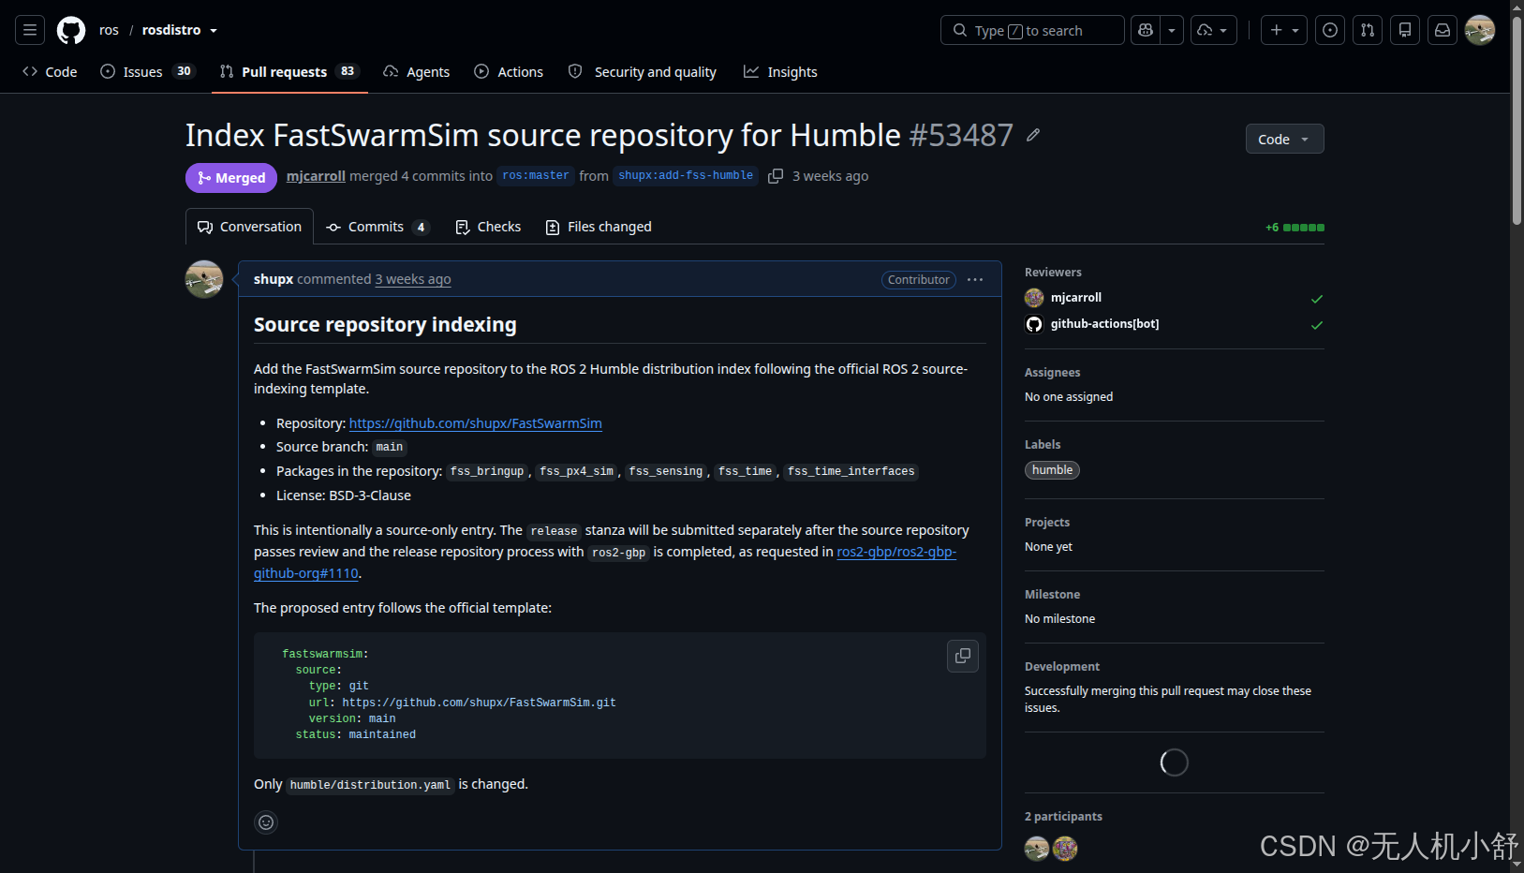
Task: Copy the YAML code block contents
Action: click(963, 657)
